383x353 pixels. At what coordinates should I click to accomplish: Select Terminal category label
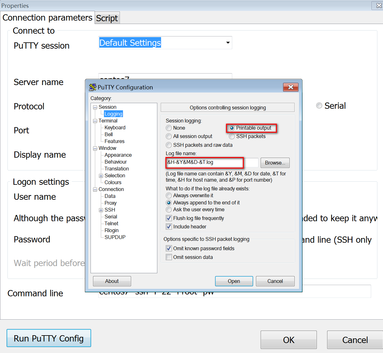(108, 121)
